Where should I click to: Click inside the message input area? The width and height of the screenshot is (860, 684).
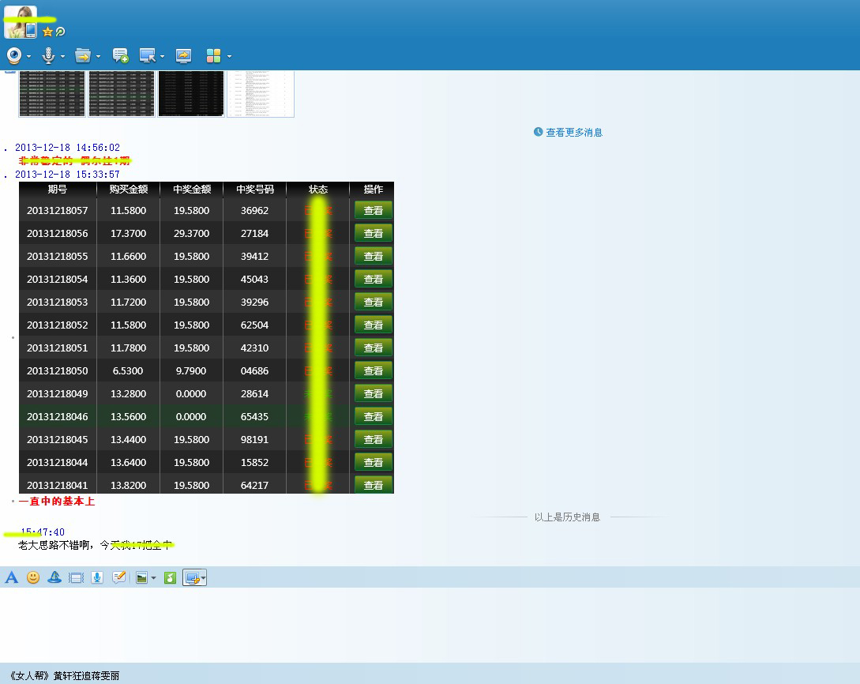[x=426, y=624]
